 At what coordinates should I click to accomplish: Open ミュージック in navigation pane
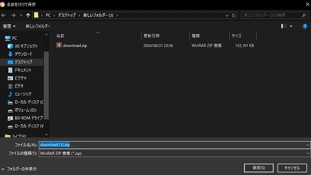tap(23, 94)
